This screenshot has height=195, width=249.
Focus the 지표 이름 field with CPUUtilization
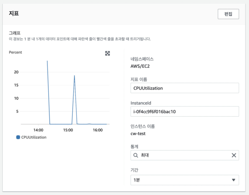click(184, 88)
